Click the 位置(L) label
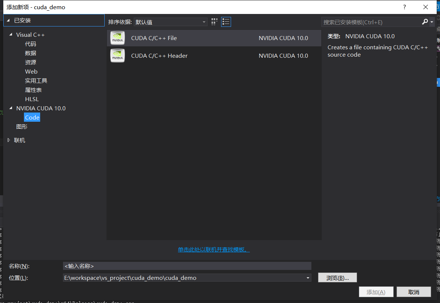 point(18,278)
